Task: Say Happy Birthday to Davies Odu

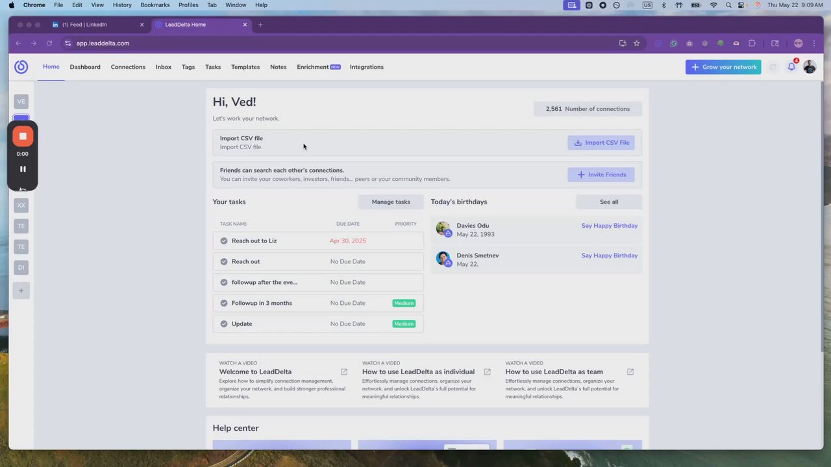Action: pos(610,226)
